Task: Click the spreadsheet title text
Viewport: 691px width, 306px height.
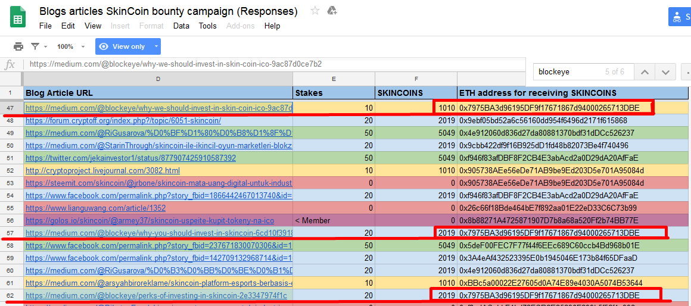Action: tap(169, 11)
